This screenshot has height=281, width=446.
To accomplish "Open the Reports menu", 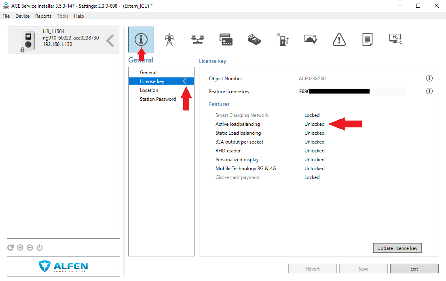I will point(43,16).
